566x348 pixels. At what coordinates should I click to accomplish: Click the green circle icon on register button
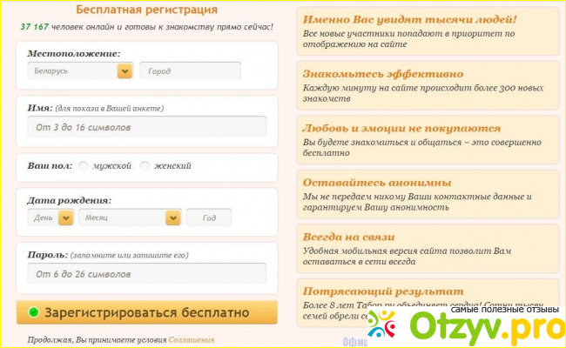pos(33,312)
